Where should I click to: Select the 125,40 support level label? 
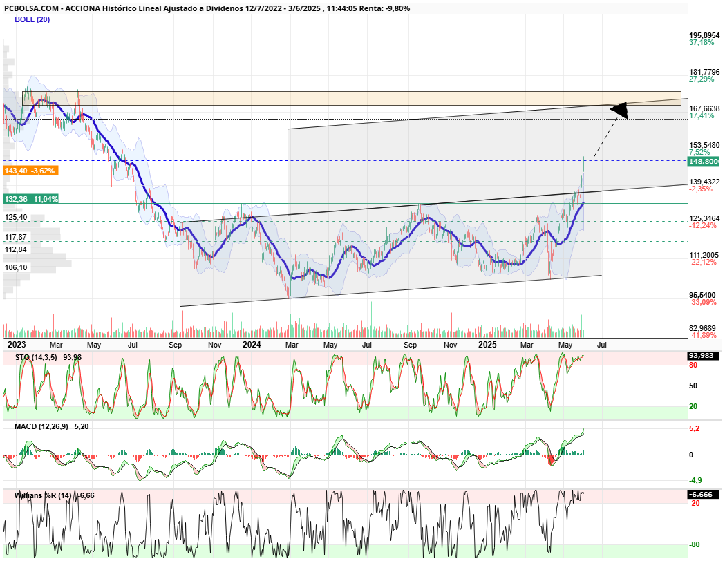(x=16, y=217)
